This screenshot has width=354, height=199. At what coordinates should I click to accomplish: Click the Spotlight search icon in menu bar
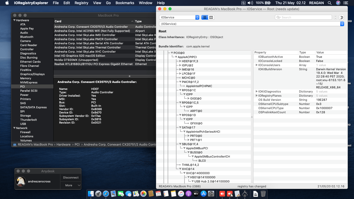click(x=330, y=3)
